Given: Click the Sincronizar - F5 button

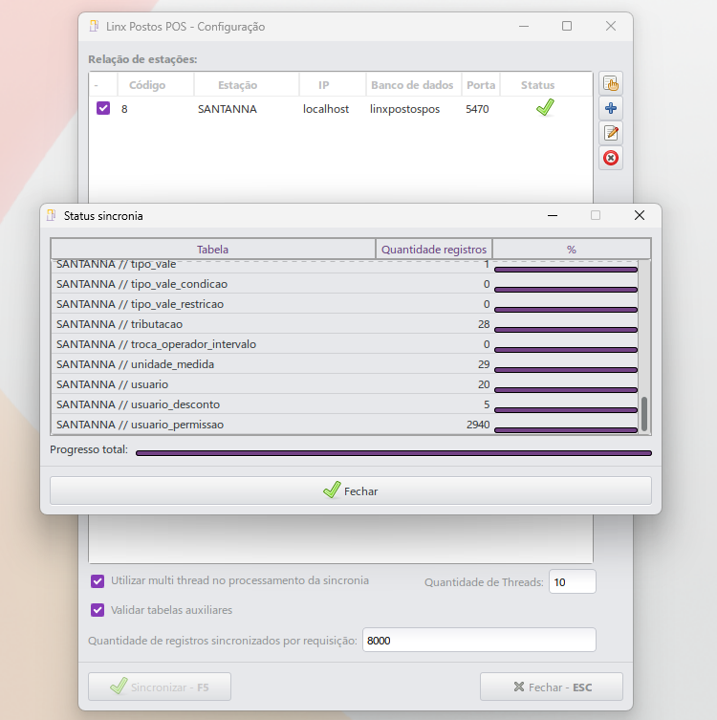Looking at the screenshot, I should pos(160,687).
